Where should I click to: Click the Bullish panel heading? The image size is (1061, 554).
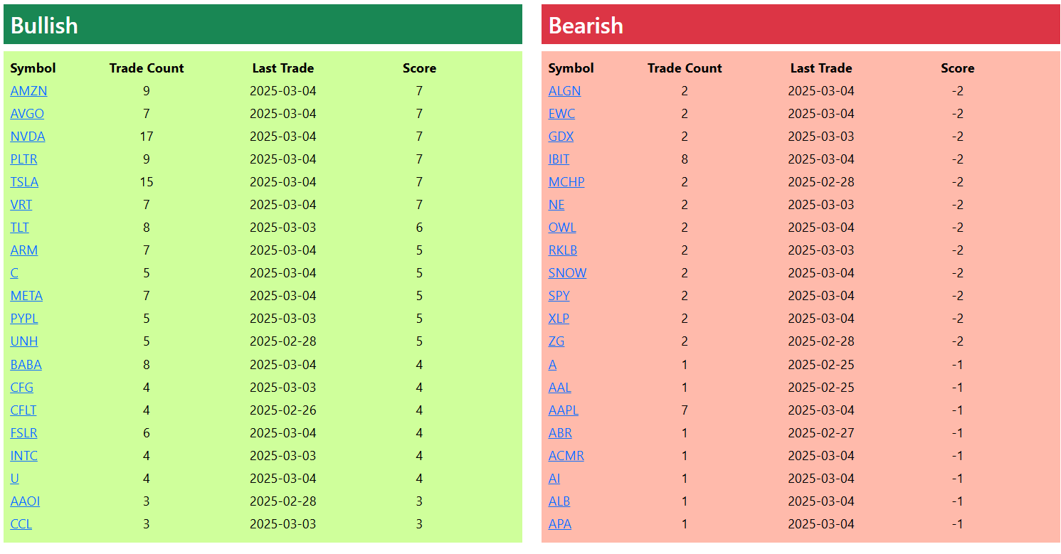[44, 26]
